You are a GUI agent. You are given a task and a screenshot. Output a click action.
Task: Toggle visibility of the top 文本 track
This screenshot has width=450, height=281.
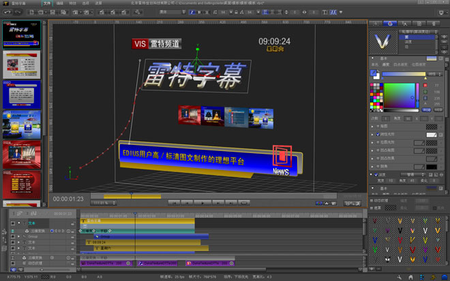click(13, 222)
